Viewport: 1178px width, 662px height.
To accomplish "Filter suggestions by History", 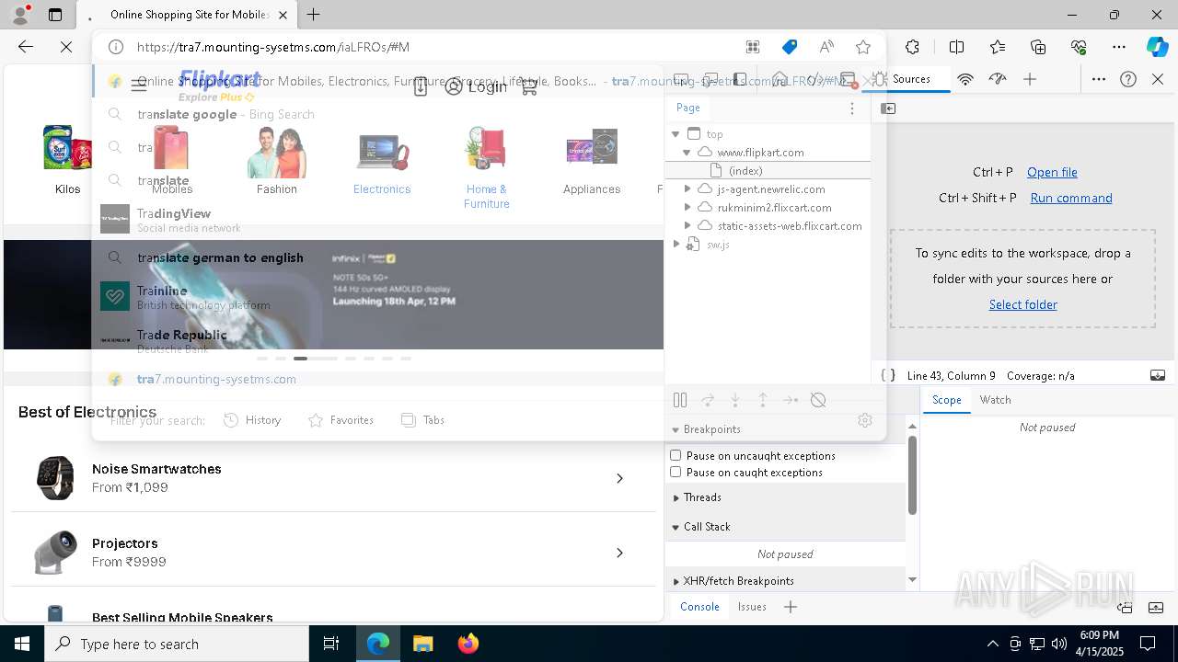I will 252,420.
